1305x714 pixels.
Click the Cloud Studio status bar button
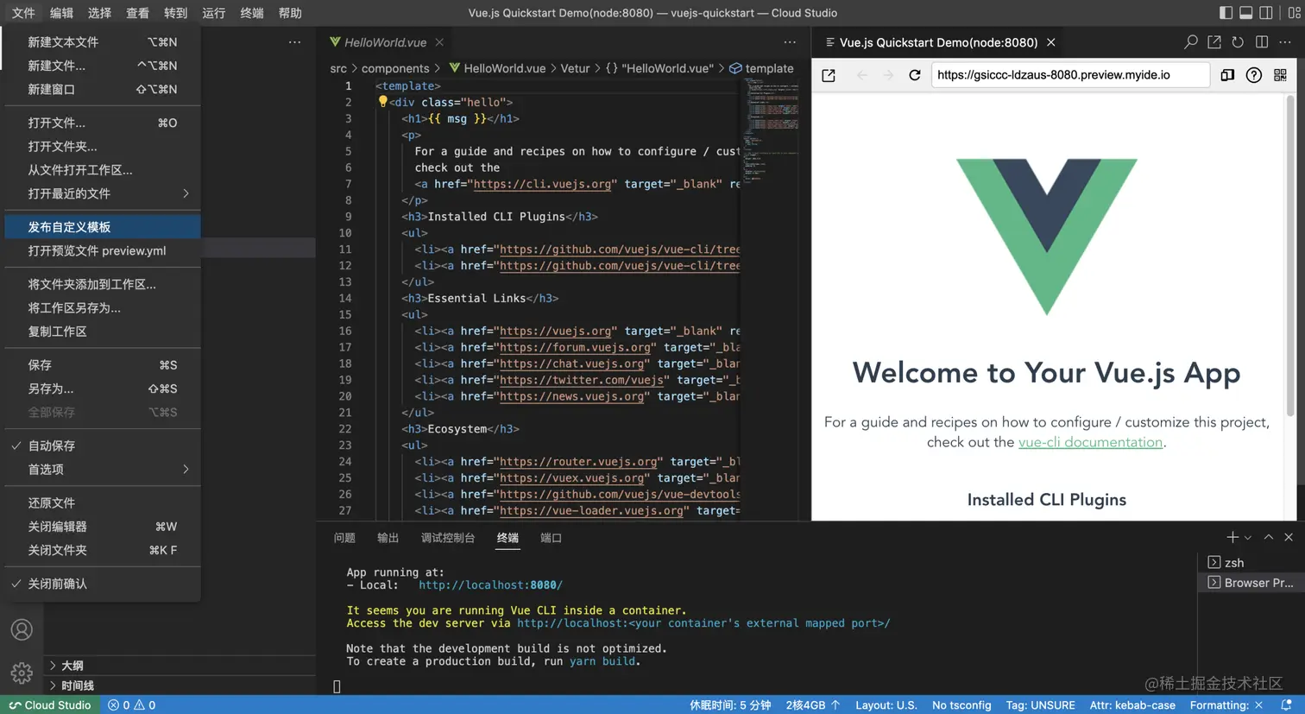coord(49,705)
